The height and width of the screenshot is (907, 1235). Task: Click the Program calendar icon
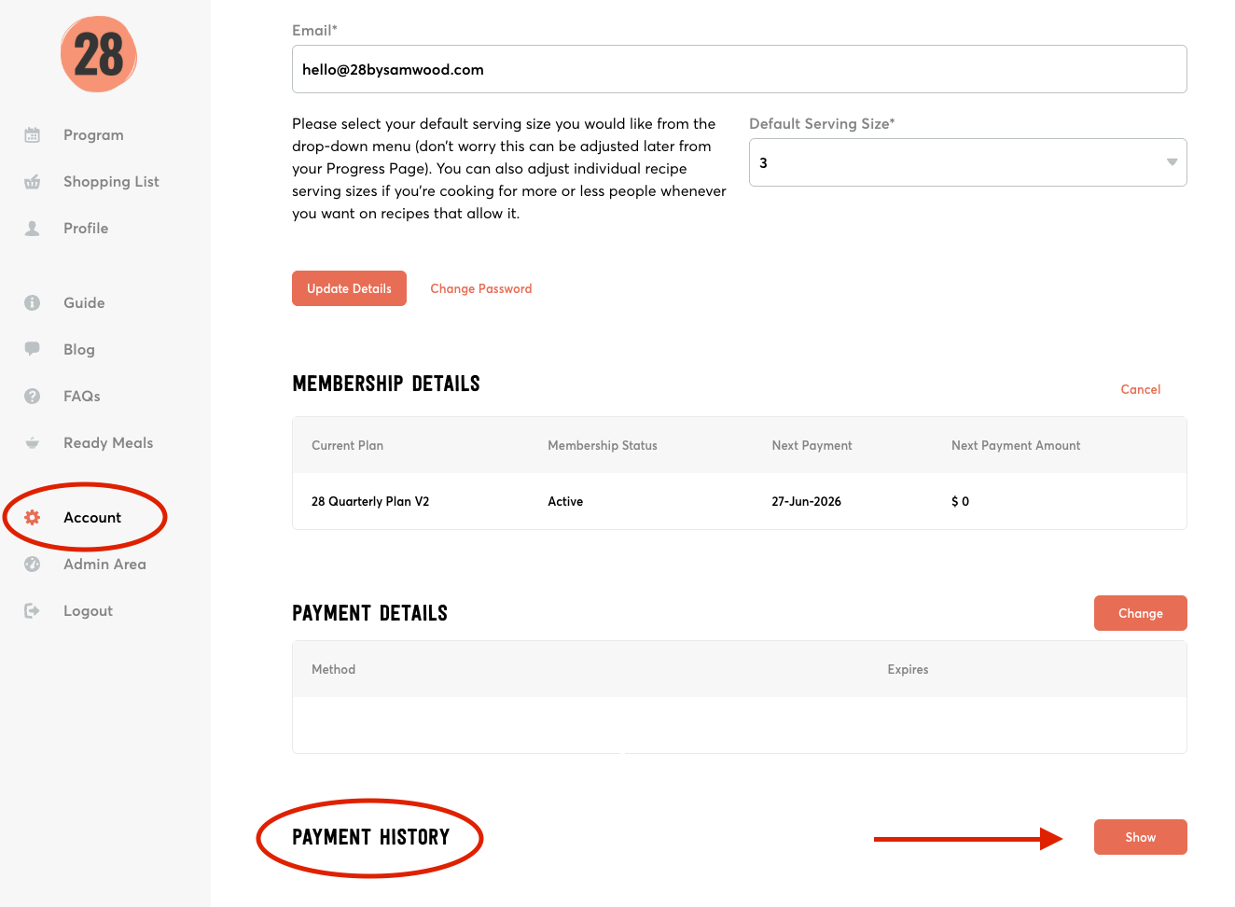(32, 135)
